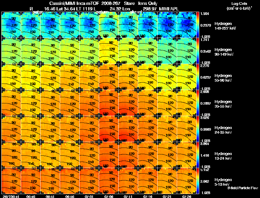Screen dimensions: 260x198
Task: Click the color bar beside Hydrogen 90-149 keV
Action: click(x=198, y=51)
